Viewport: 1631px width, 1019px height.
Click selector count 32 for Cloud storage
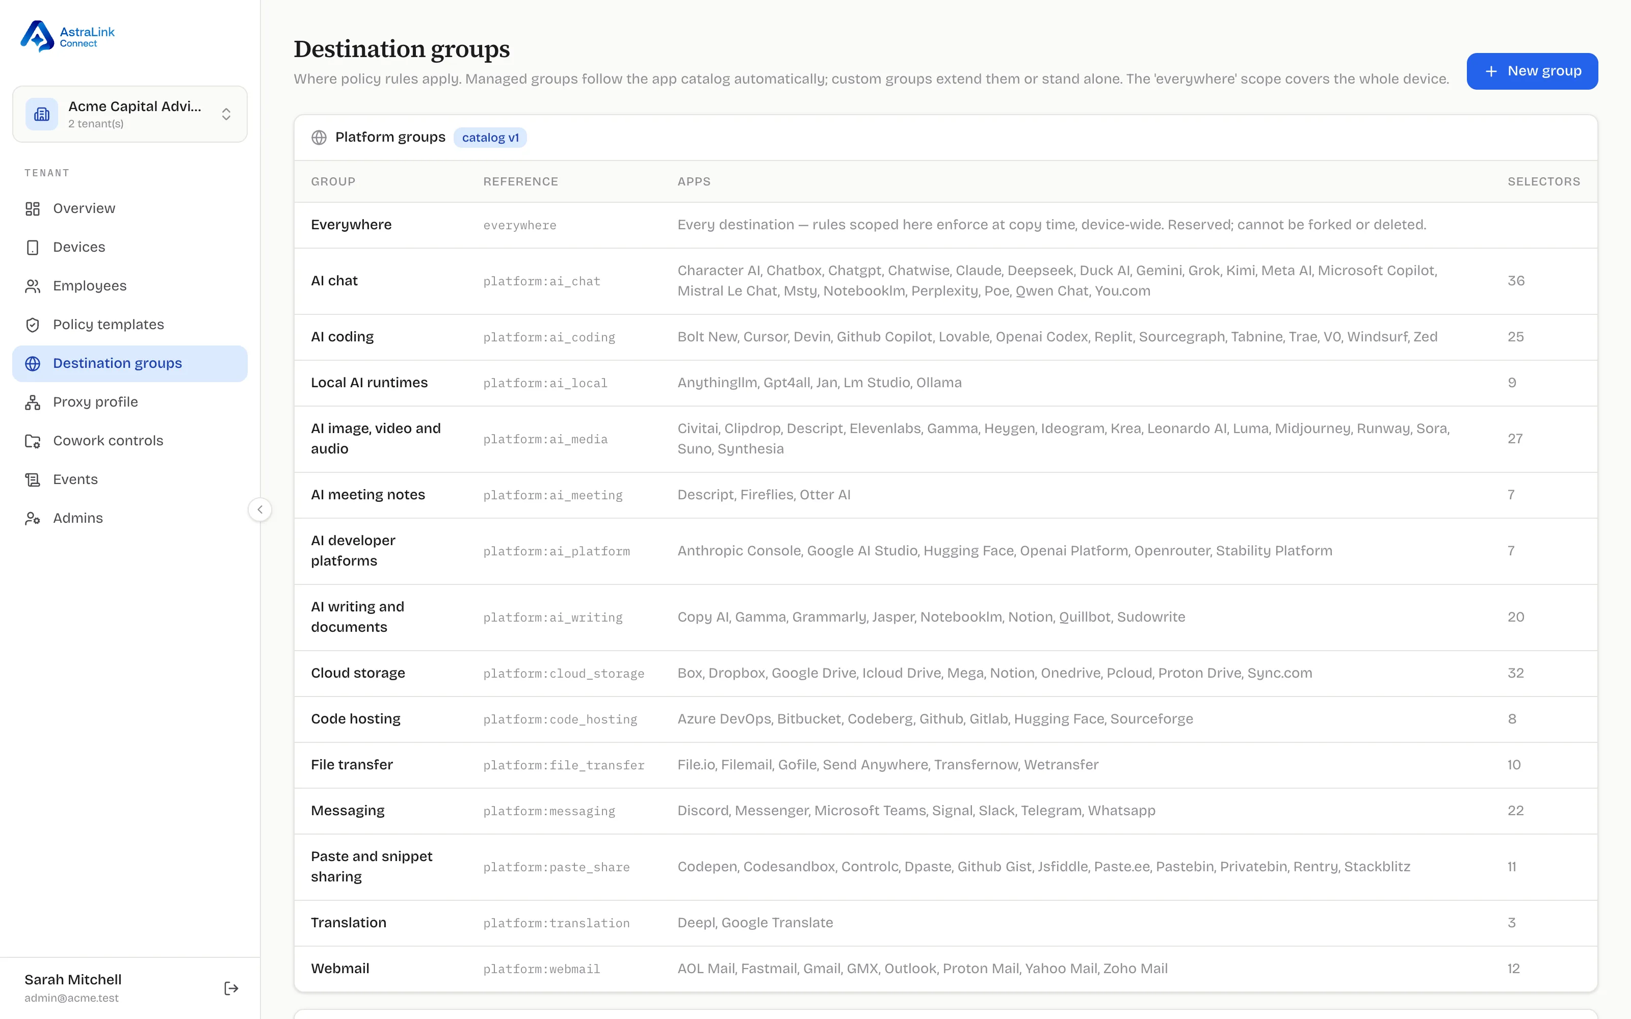point(1516,673)
